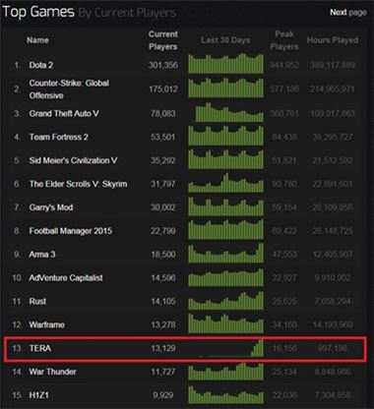
Task: Click the Name column header
Action: click(37, 40)
